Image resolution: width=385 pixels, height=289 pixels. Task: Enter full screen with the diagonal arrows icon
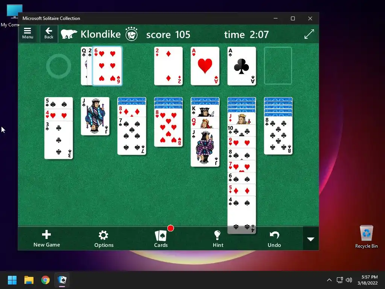coord(309,34)
